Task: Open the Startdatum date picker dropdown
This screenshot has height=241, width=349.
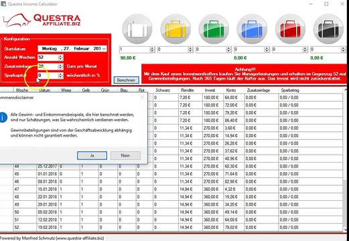Action: 104,49
